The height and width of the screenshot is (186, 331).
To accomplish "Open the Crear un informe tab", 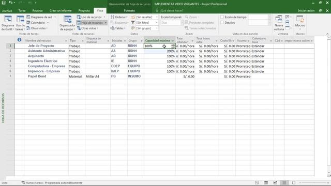I will tap(61, 10).
